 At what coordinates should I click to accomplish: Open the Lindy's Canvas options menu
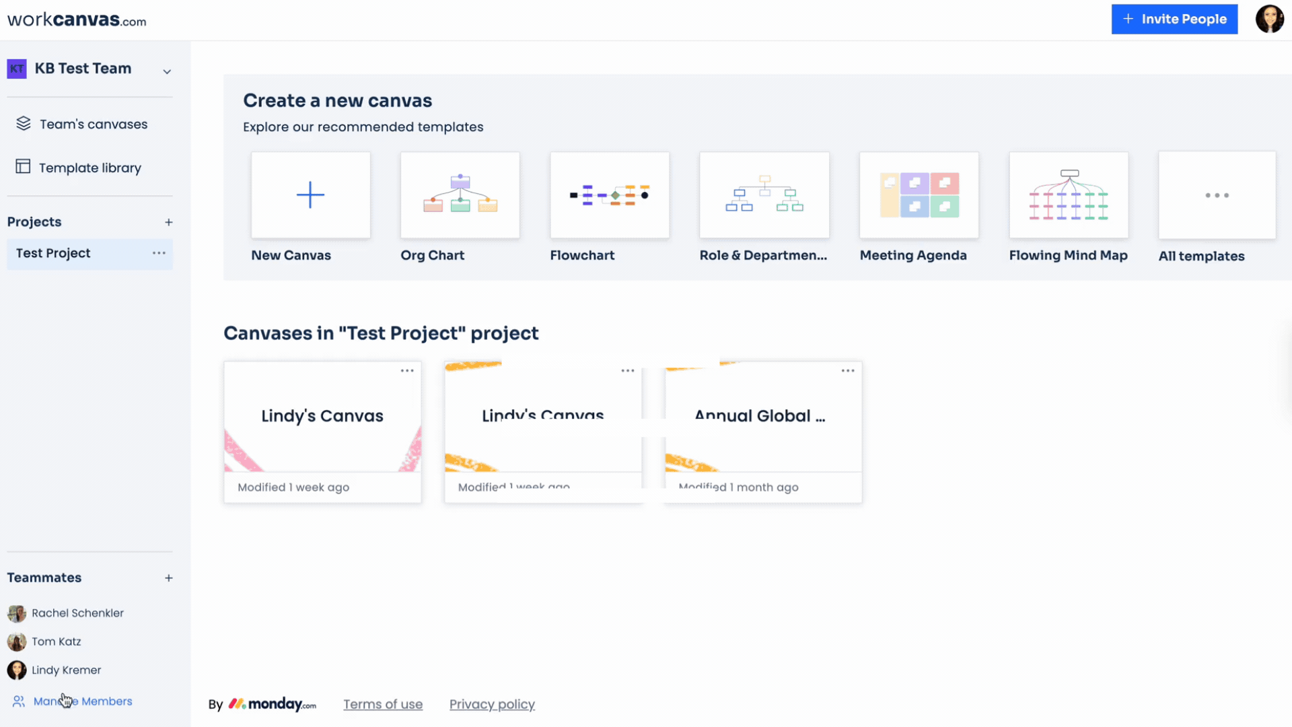click(x=406, y=370)
